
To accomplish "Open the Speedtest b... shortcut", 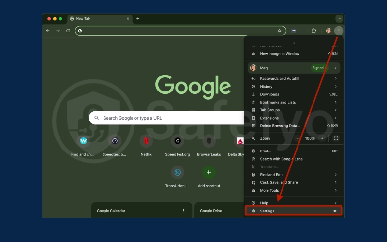I will pos(115,146).
